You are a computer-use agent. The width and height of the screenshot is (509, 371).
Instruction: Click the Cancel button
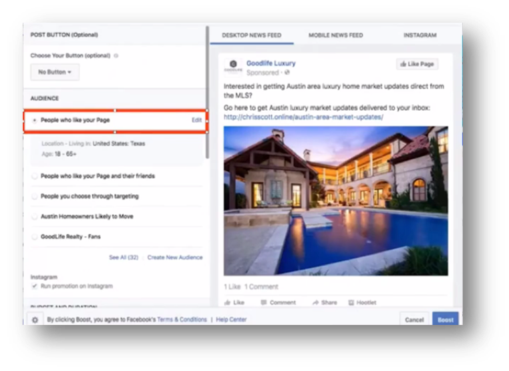coord(414,320)
